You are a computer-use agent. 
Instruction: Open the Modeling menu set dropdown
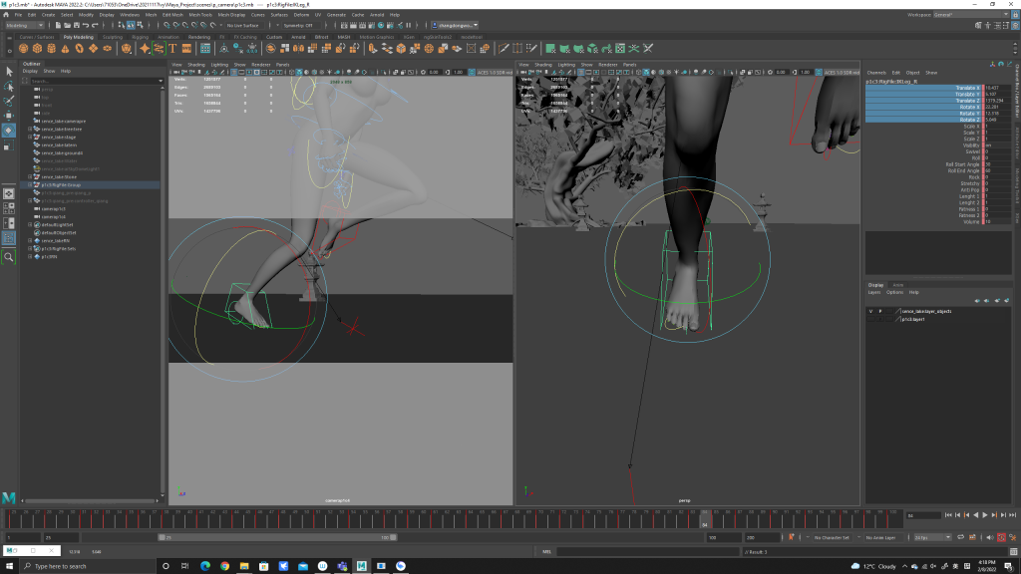[24, 25]
